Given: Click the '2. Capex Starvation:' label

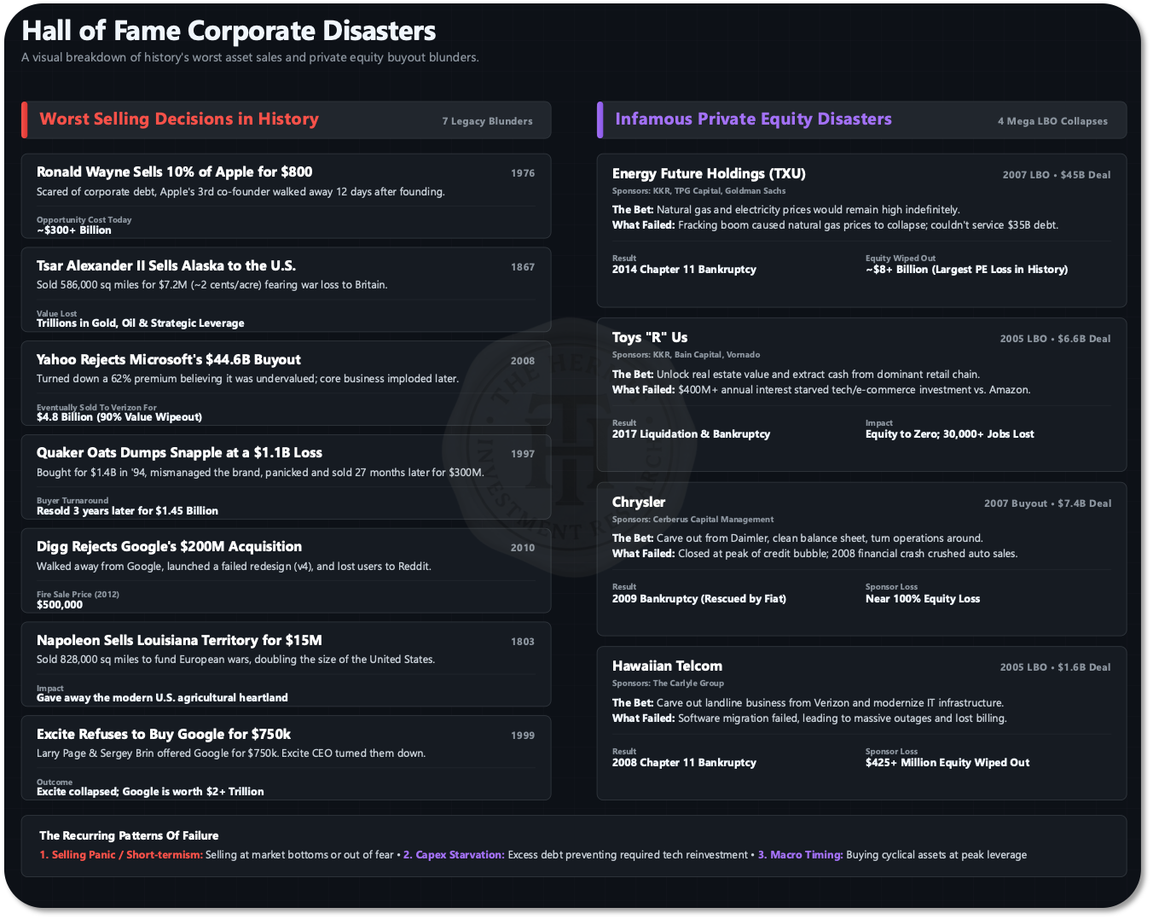Looking at the screenshot, I should (454, 855).
